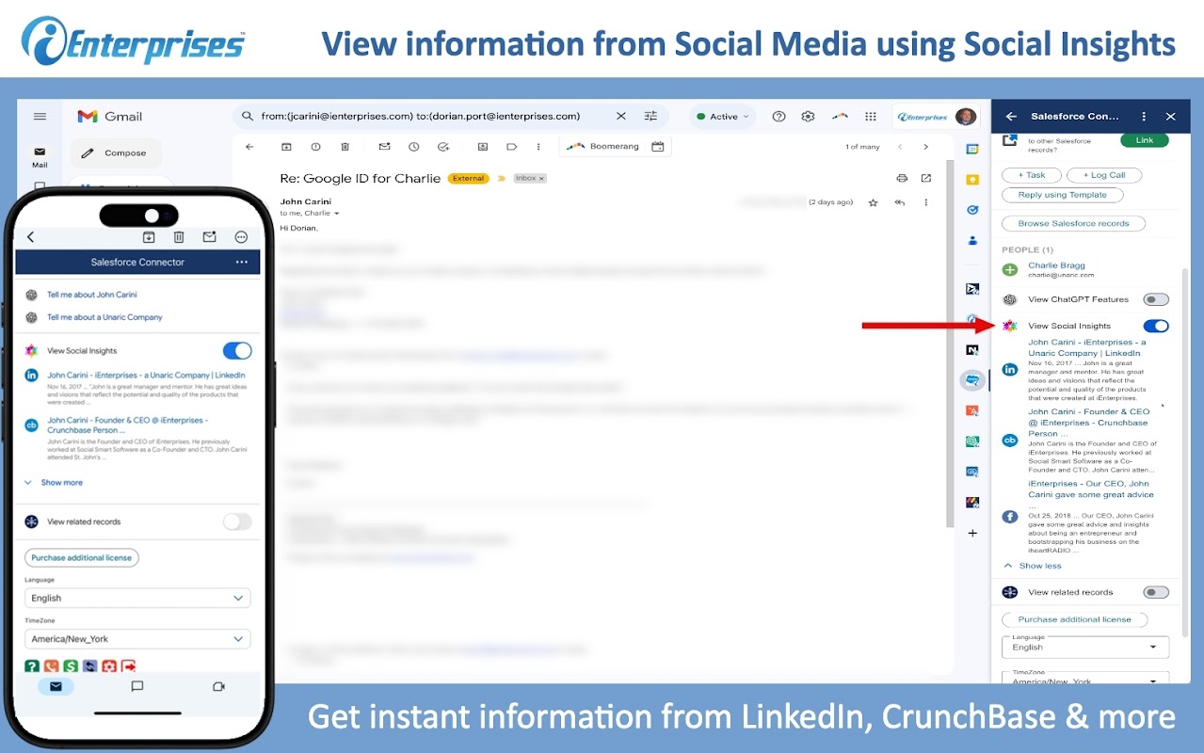Screen dimensions: 1204x753
Task: Expand results with Show more on phone
Action: point(54,483)
